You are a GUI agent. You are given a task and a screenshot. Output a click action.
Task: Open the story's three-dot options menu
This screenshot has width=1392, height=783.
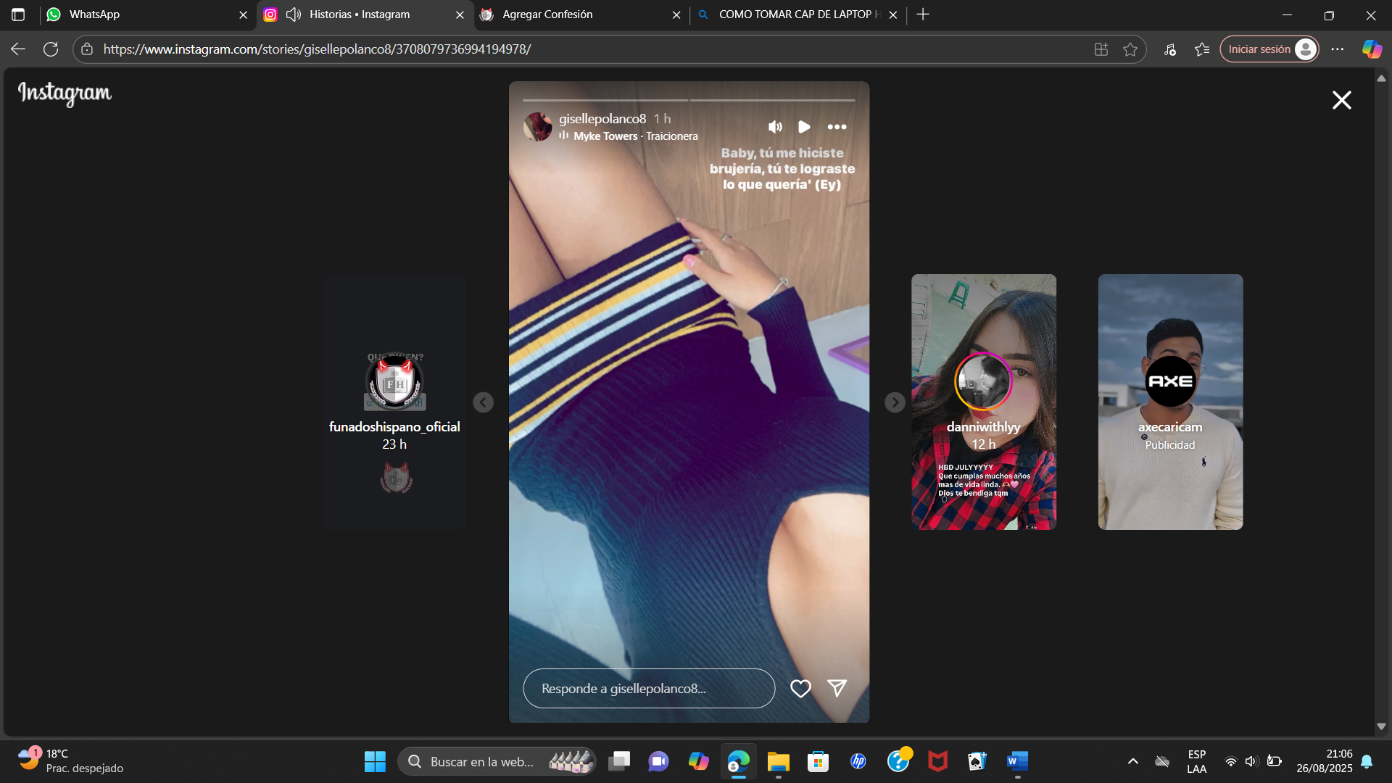(837, 127)
